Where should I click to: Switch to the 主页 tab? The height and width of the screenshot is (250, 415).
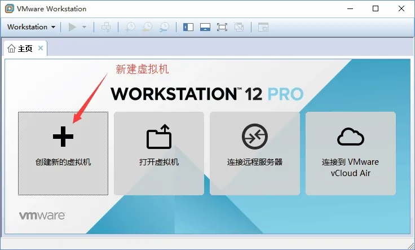21,49
